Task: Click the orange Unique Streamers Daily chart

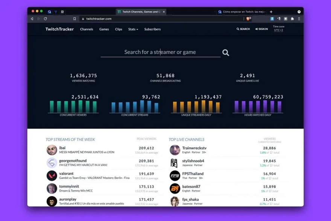Action: point(196,106)
